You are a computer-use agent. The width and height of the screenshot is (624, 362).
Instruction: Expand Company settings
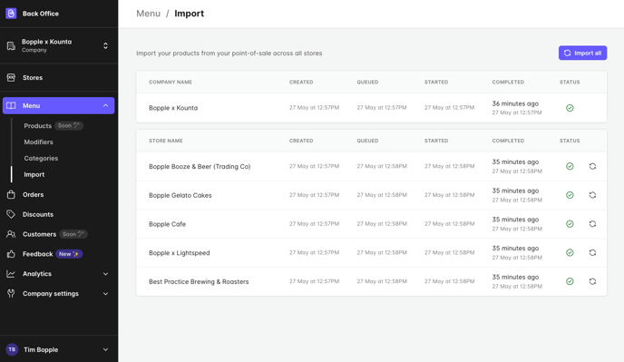coord(105,294)
